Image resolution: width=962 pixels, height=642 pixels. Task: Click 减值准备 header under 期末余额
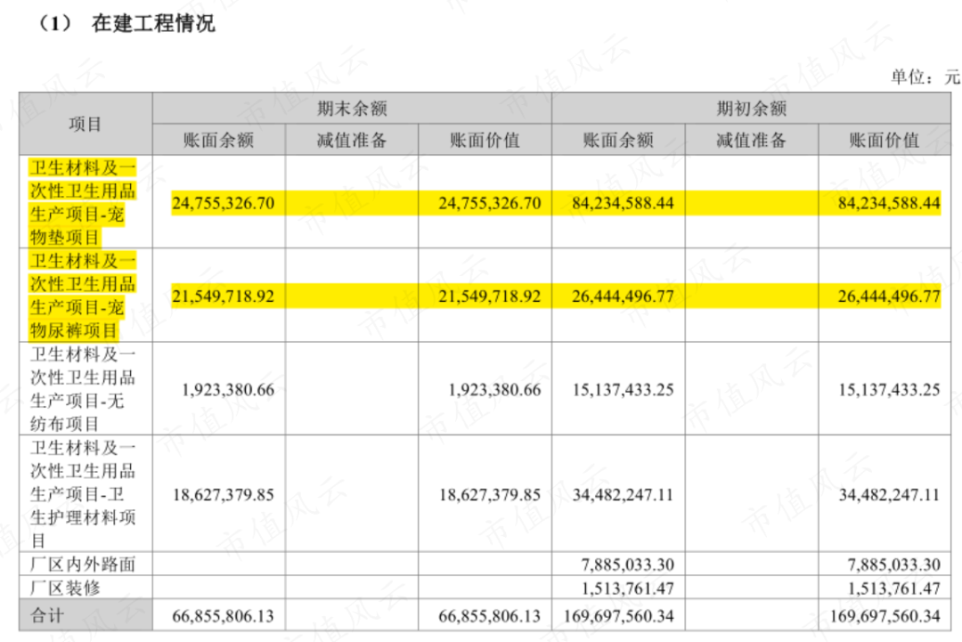click(352, 140)
